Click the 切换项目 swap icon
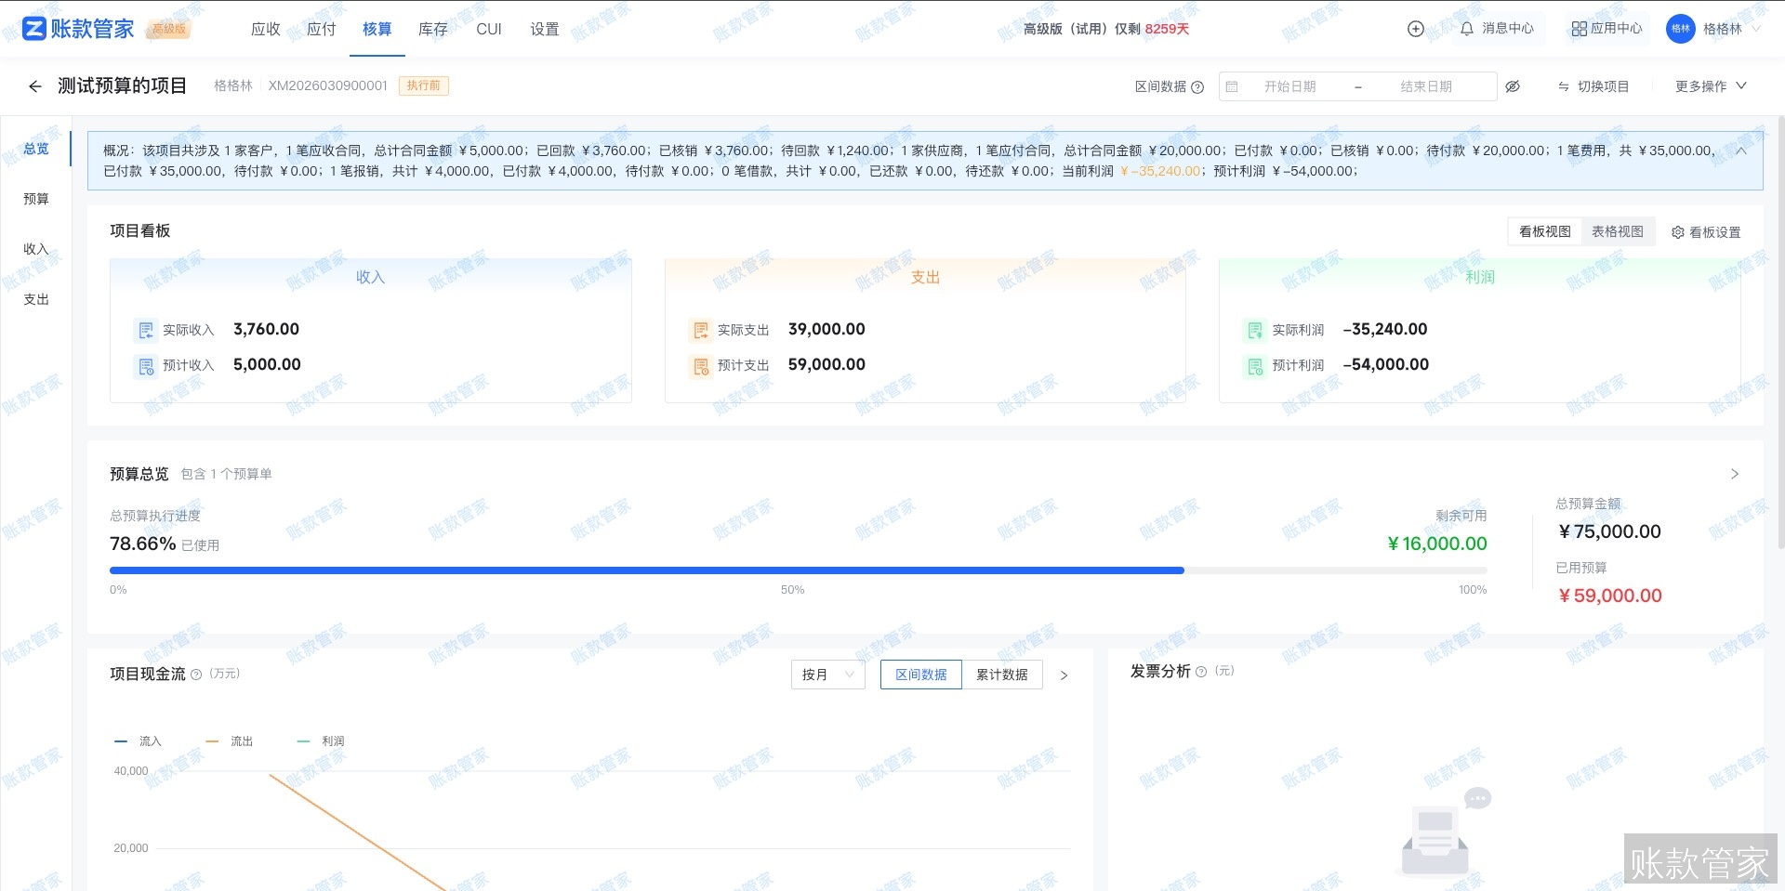The height and width of the screenshot is (891, 1785). click(1564, 86)
